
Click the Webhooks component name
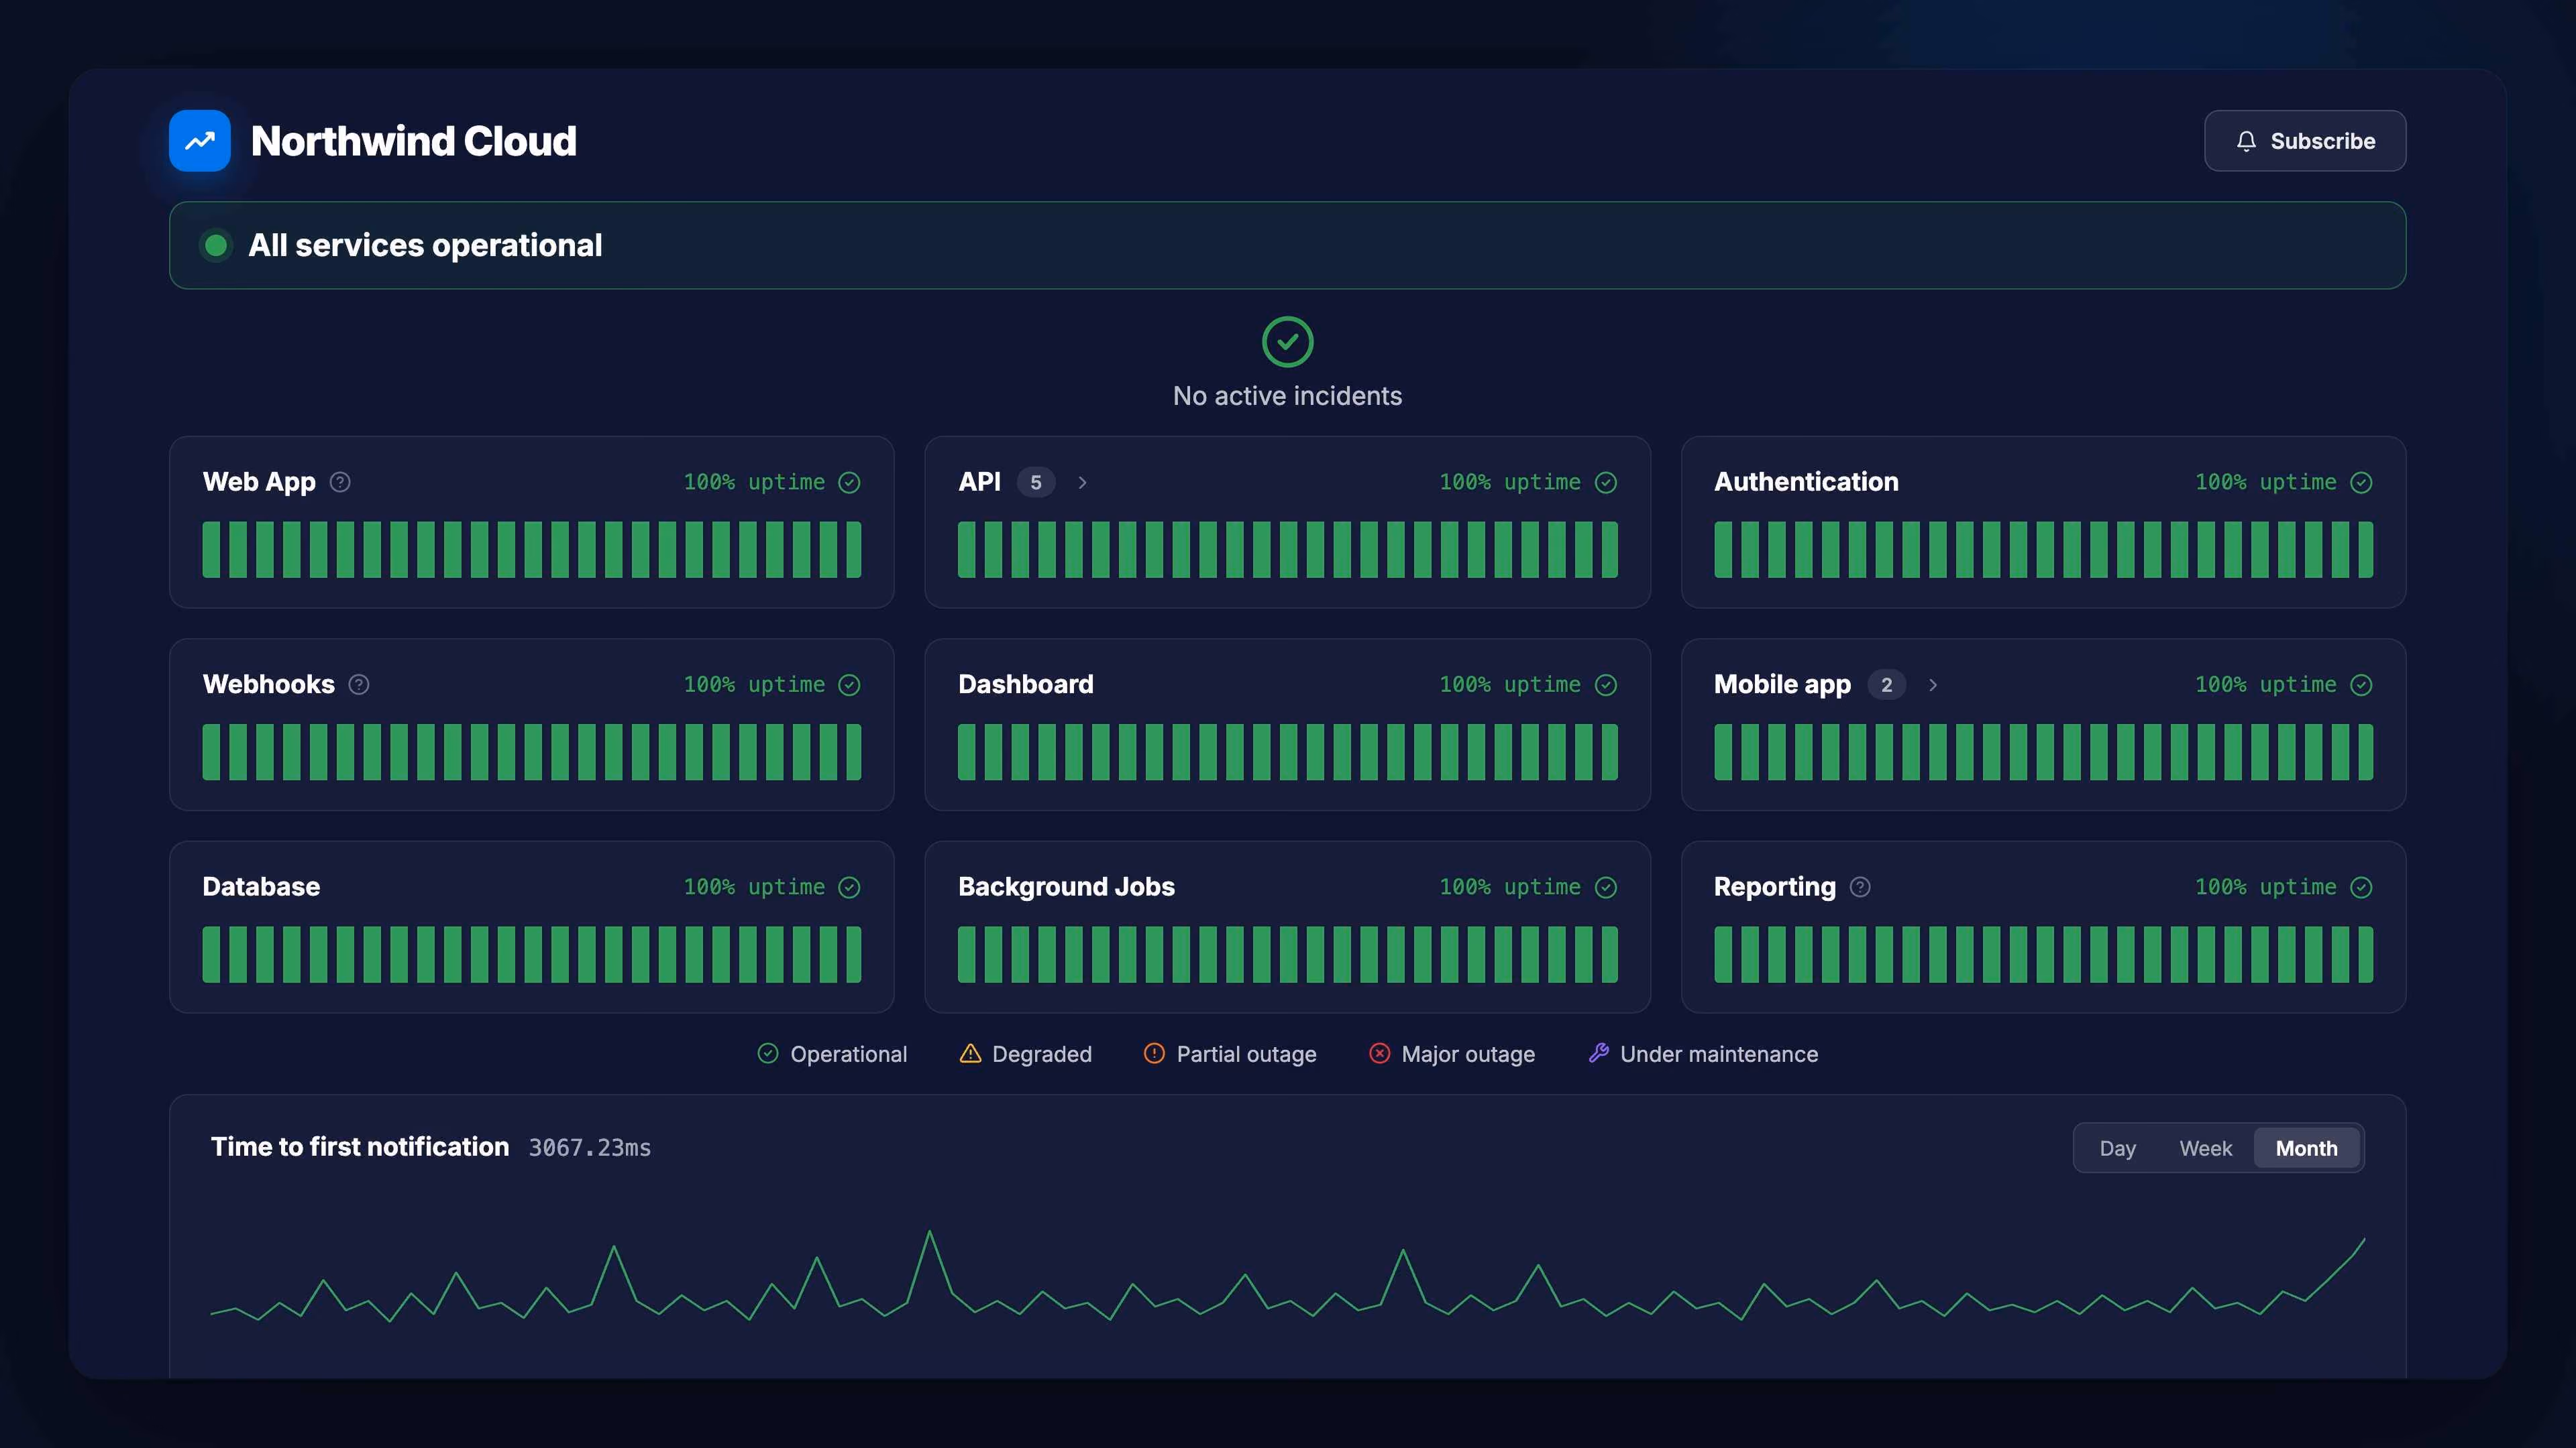[x=268, y=684]
